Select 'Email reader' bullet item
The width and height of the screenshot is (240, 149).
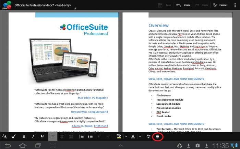(164, 116)
